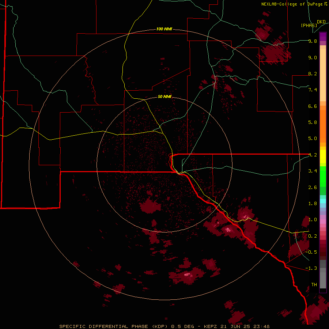Click the 2.6 value on the color scale
The width and height of the screenshot is (329, 329).
pos(313,188)
